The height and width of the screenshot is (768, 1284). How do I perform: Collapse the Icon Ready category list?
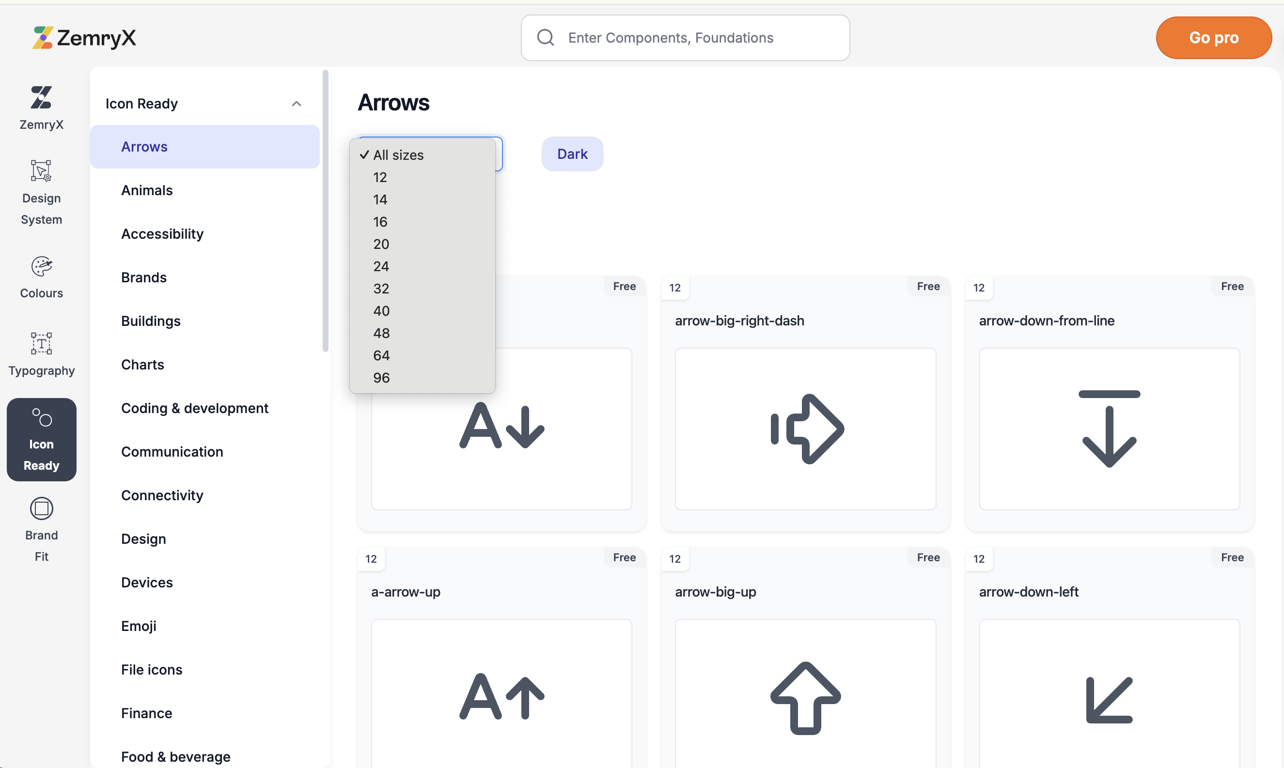296,104
